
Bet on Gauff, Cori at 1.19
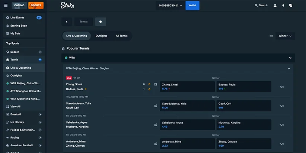point(244,106)
